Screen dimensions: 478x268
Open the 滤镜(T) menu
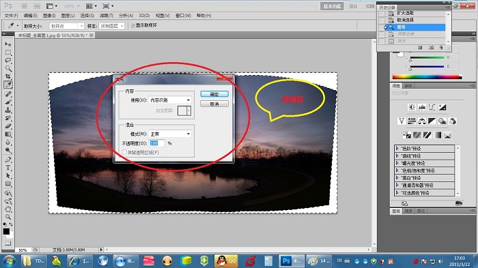point(107,16)
